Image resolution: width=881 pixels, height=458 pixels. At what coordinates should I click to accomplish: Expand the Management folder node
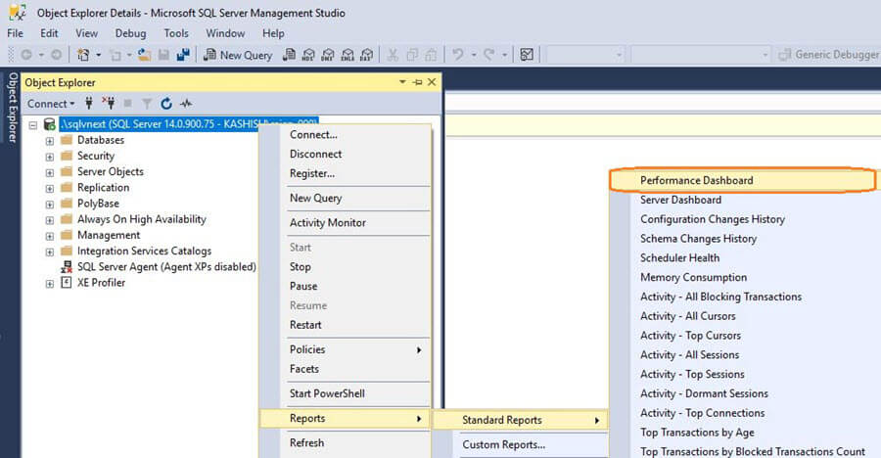(x=50, y=236)
